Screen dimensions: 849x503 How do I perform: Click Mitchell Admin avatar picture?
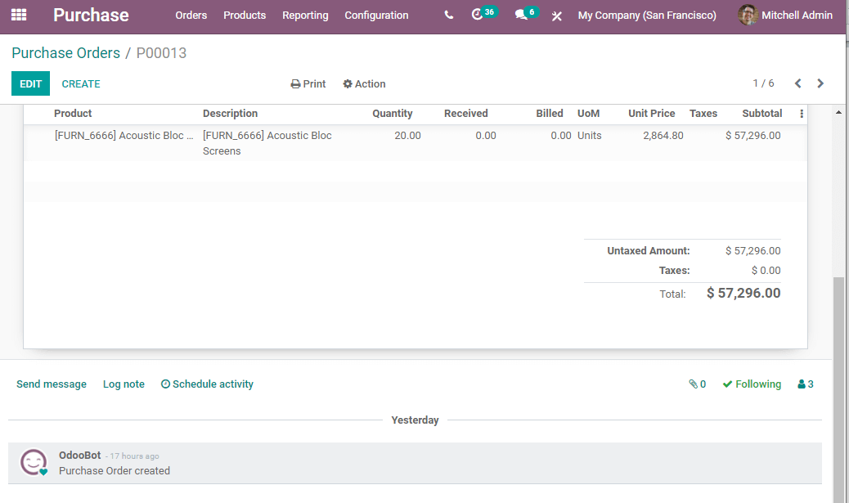pyautogui.click(x=748, y=16)
